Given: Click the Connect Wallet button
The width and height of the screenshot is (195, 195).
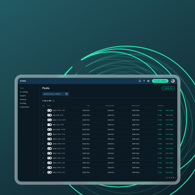Looking at the screenshot, I should click(160, 81).
